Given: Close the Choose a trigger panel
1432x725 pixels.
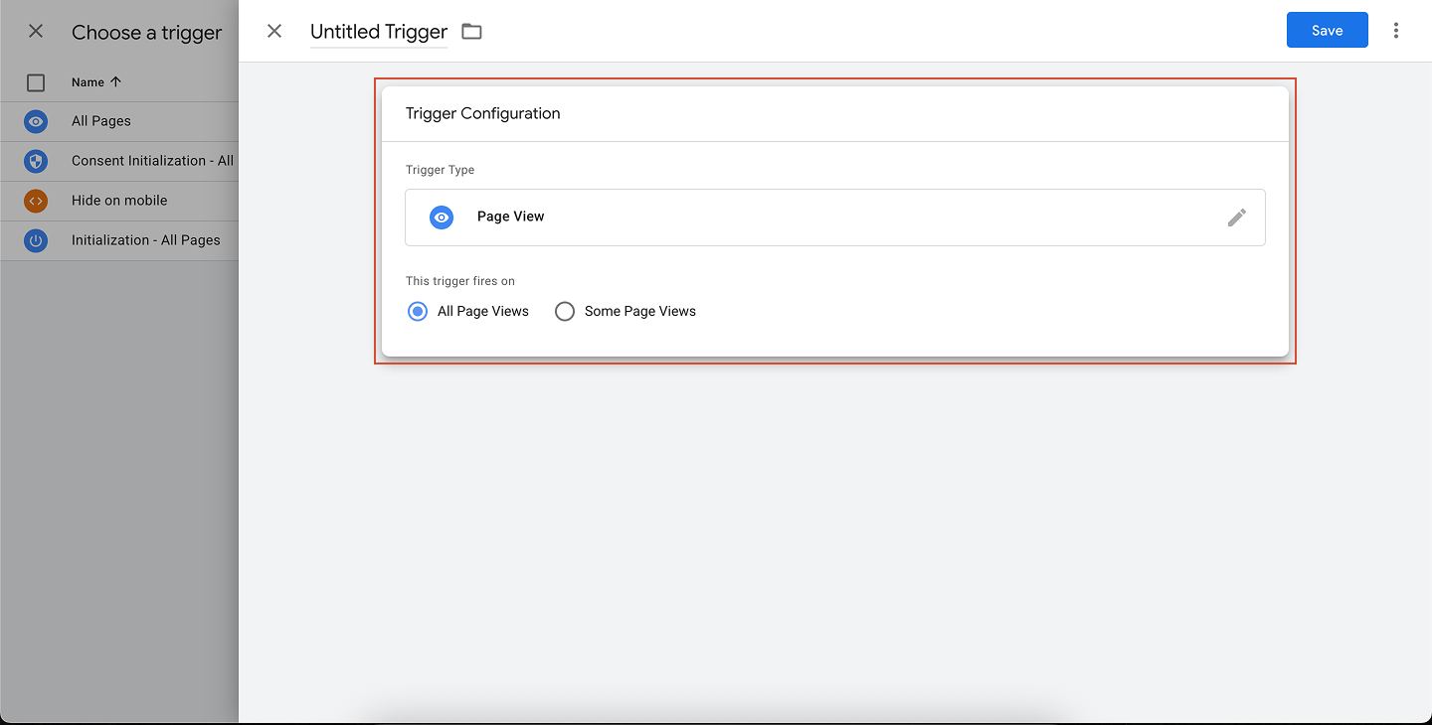Looking at the screenshot, I should (36, 31).
